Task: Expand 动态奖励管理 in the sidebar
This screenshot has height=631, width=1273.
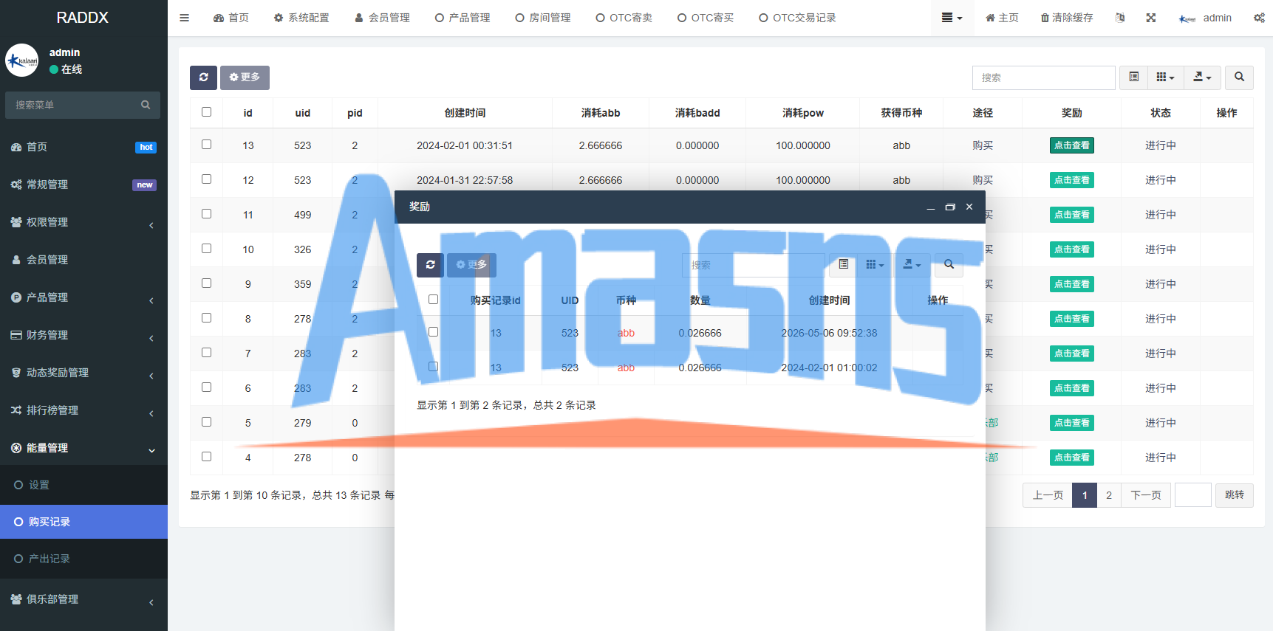Action: coord(83,373)
